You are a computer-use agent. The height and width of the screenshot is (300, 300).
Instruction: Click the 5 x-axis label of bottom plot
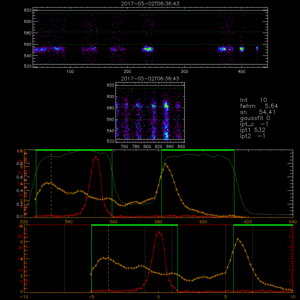click(226, 297)
